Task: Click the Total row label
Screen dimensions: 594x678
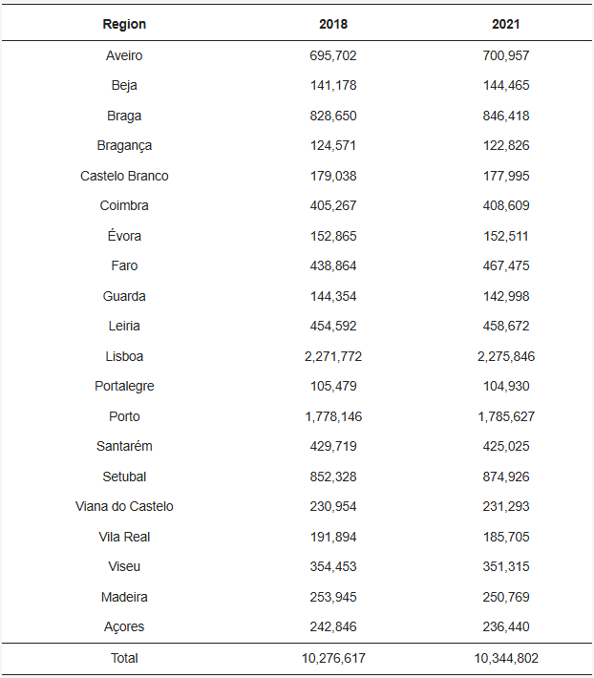Action: point(124,658)
